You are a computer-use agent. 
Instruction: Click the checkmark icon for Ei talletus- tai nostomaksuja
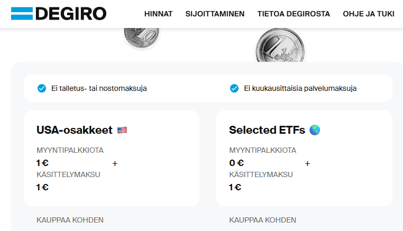pos(42,88)
